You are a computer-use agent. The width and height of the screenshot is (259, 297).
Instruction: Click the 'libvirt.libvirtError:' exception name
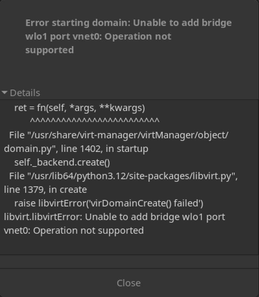click(x=43, y=217)
